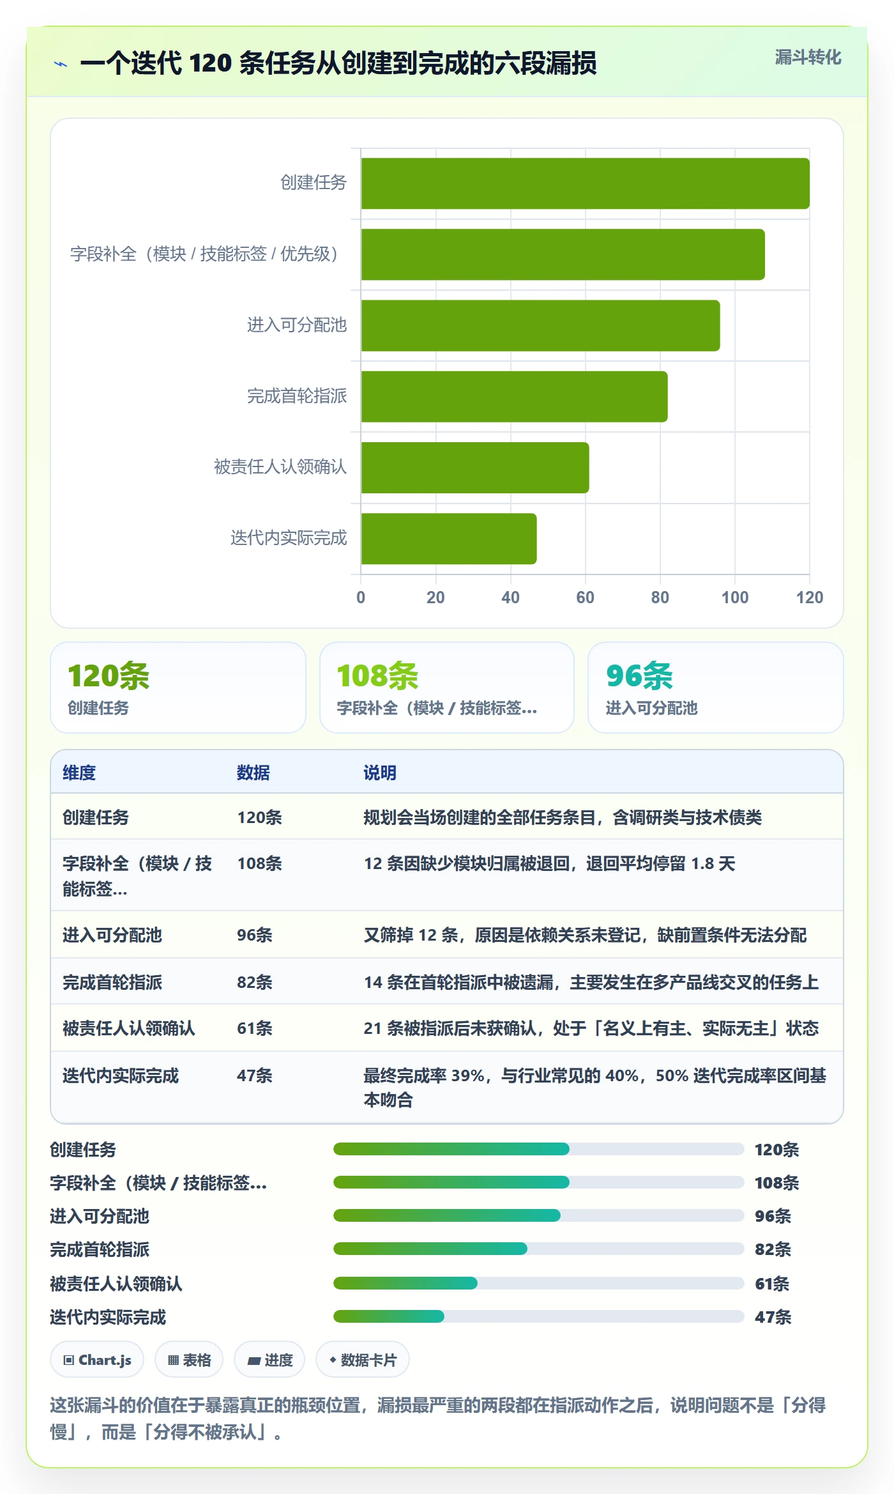Click the 完成首轮指派 progress bar track
894x1494 pixels.
pos(538,1249)
